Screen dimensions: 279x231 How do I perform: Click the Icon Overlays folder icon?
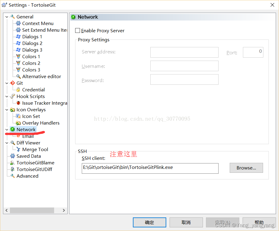(12, 109)
